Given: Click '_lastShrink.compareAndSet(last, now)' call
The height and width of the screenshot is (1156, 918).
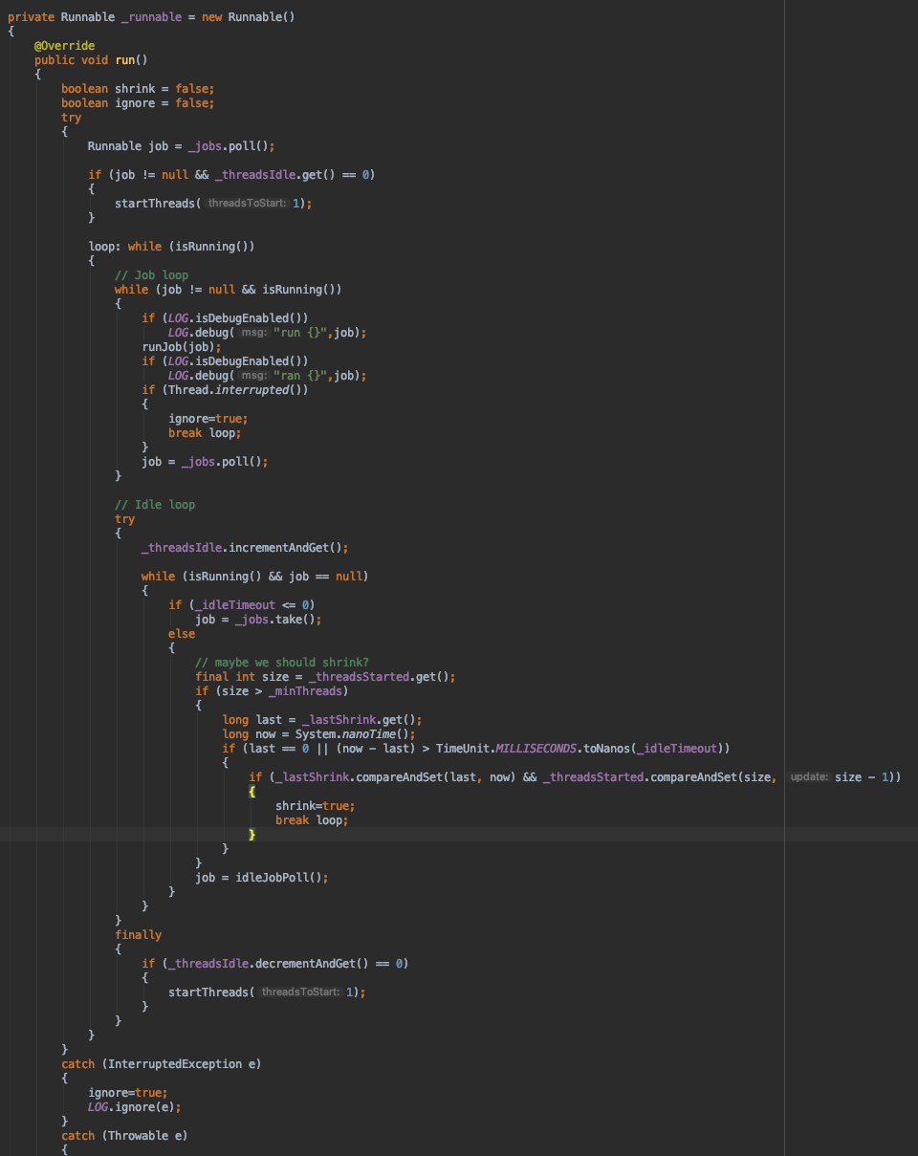Looking at the screenshot, I should coord(394,777).
